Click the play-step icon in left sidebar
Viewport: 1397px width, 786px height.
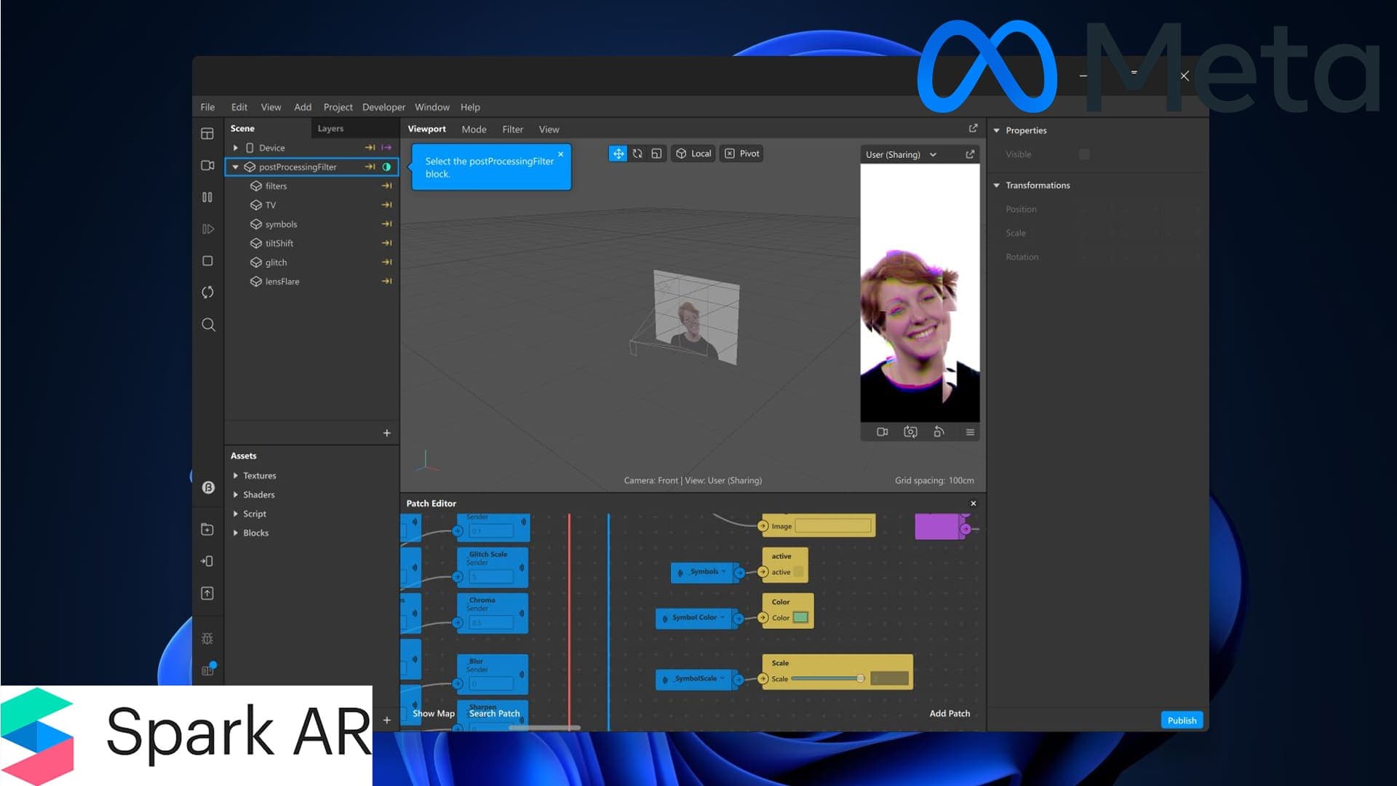coord(207,229)
